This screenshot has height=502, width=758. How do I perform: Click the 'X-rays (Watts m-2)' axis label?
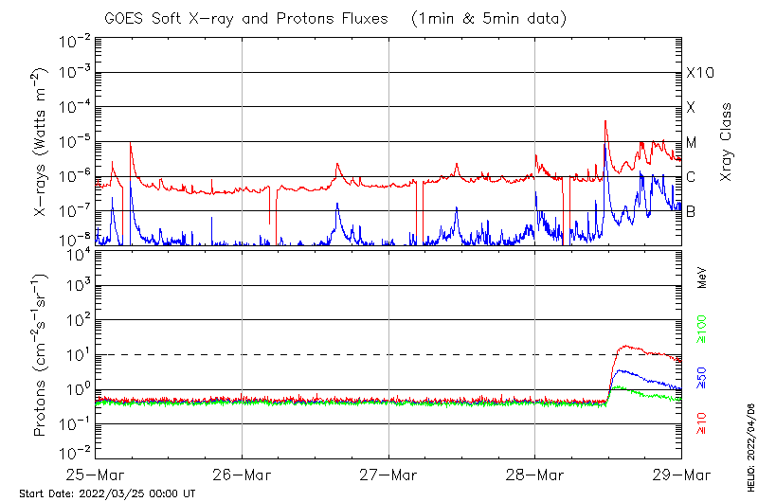[x=42, y=142]
